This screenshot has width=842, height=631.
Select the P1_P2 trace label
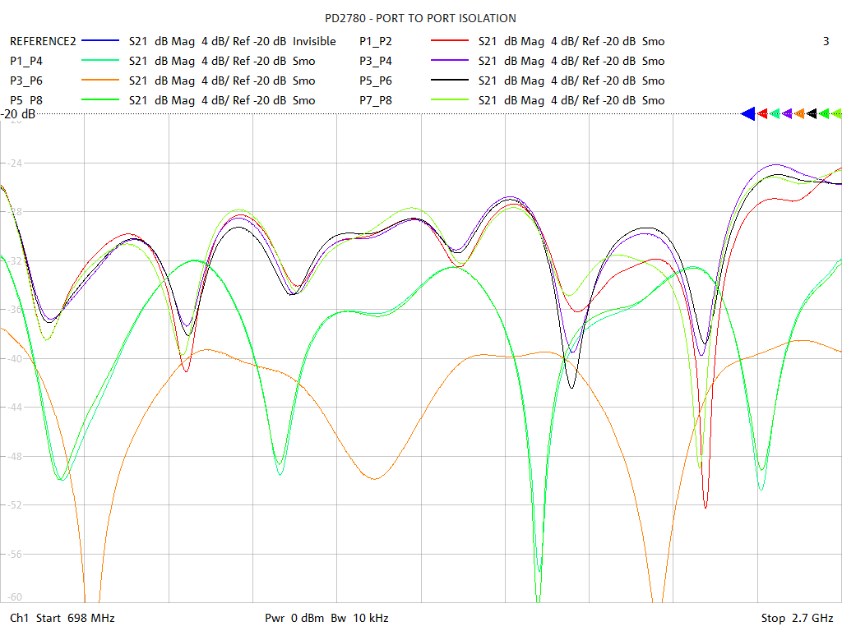[x=376, y=41]
